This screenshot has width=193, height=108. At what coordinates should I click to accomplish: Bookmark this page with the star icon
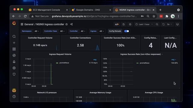[x=154, y=16]
